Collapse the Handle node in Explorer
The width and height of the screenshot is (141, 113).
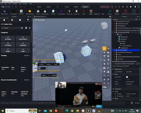pyautogui.click(x=117, y=41)
